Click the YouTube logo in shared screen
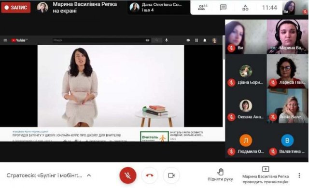 pos(19,40)
